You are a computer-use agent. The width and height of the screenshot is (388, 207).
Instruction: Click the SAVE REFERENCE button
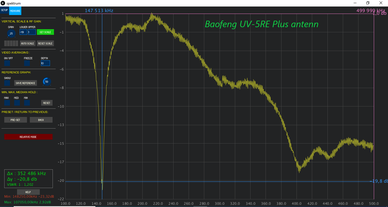(x=26, y=83)
